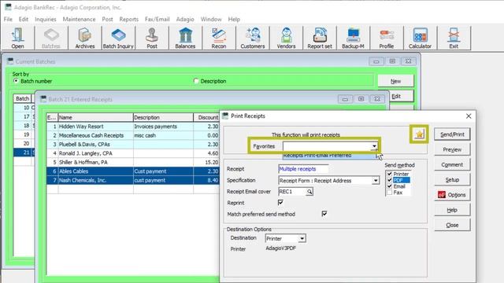The image size is (504, 283).
Task: Open Balances toolbar icon
Action: click(185, 39)
